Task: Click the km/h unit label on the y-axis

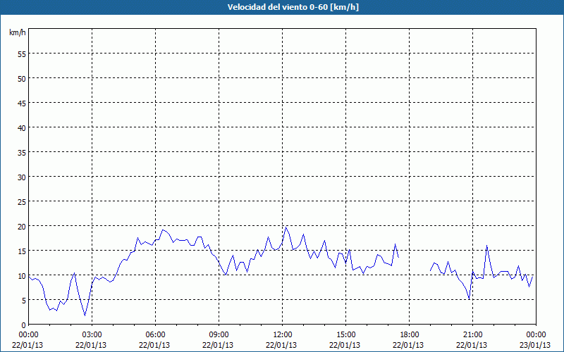Action: tap(18, 32)
